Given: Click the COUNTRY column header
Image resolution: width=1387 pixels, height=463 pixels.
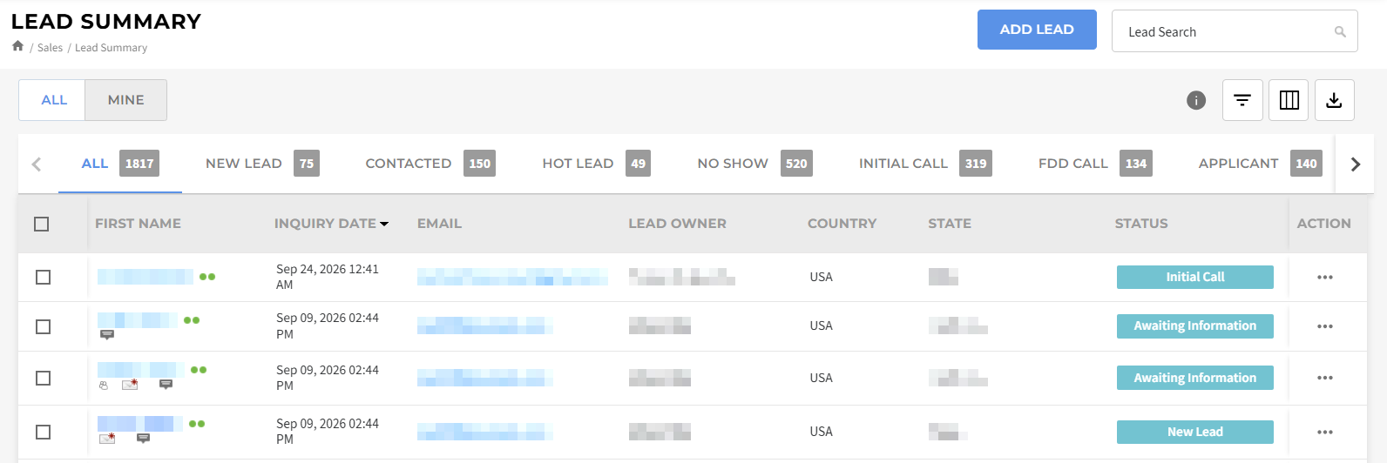Looking at the screenshot, I should click(842, 224).
